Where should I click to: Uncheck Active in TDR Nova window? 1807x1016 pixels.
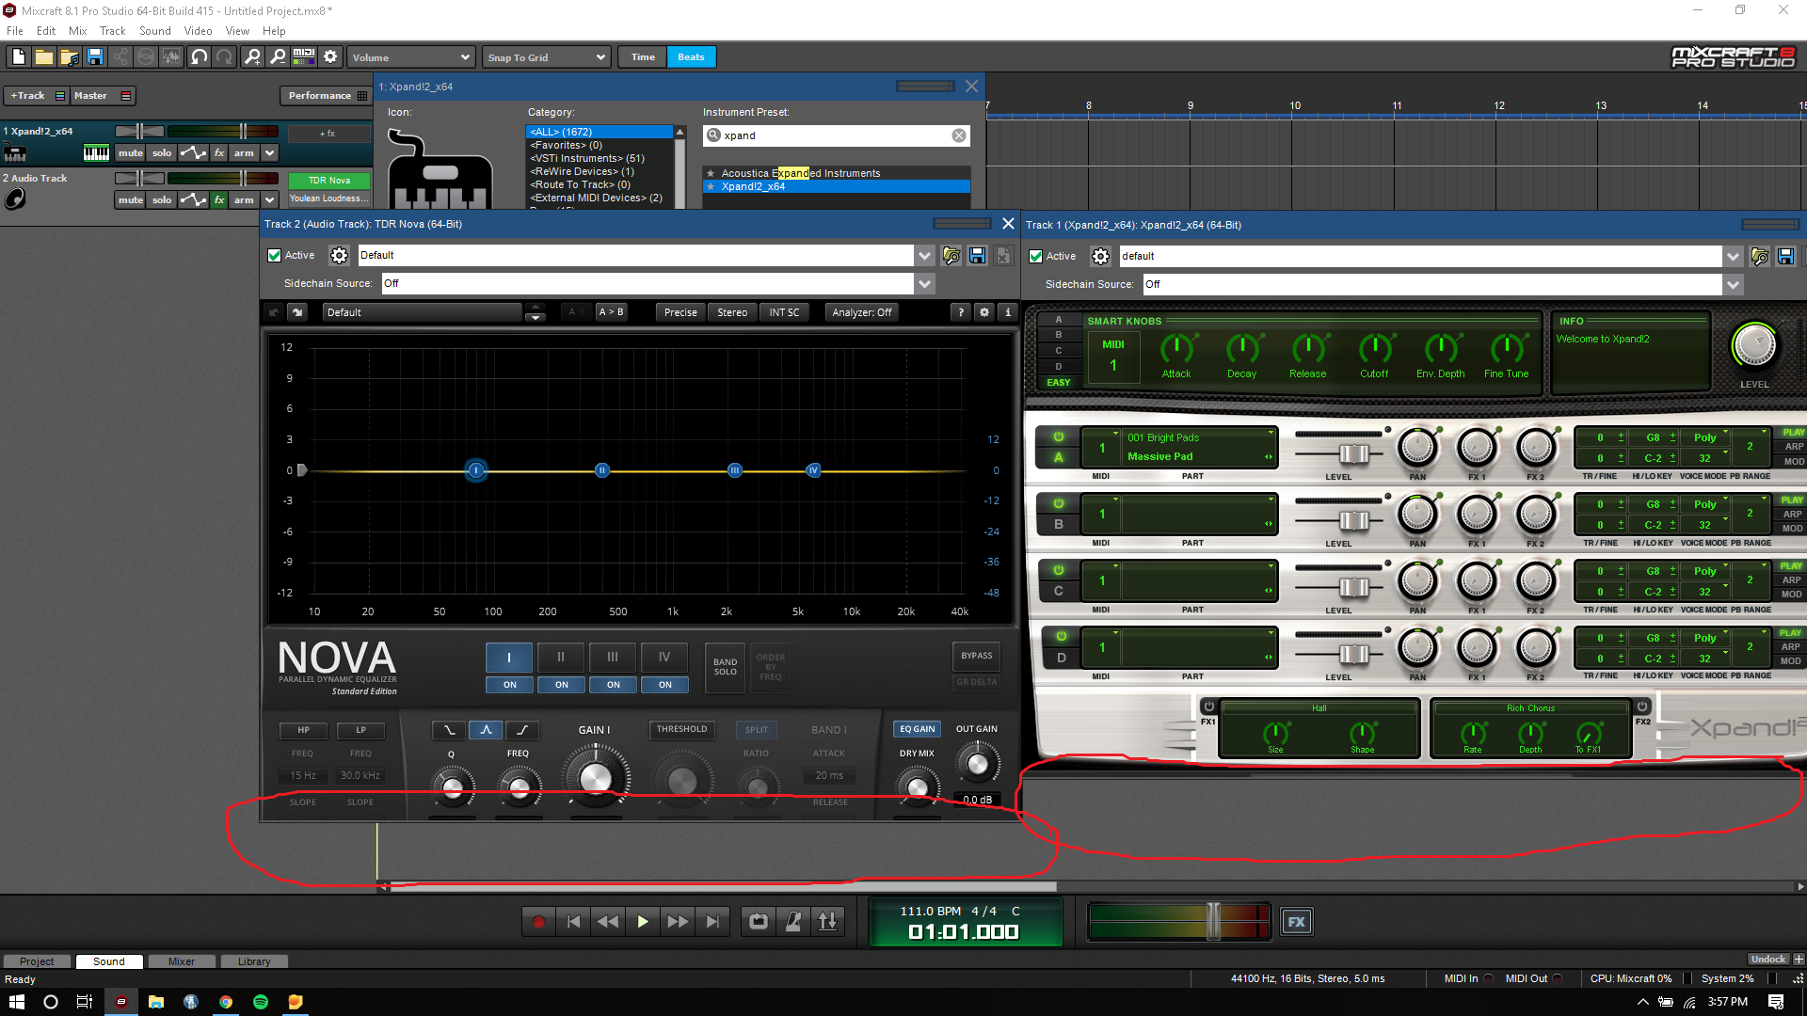(275, 255)
